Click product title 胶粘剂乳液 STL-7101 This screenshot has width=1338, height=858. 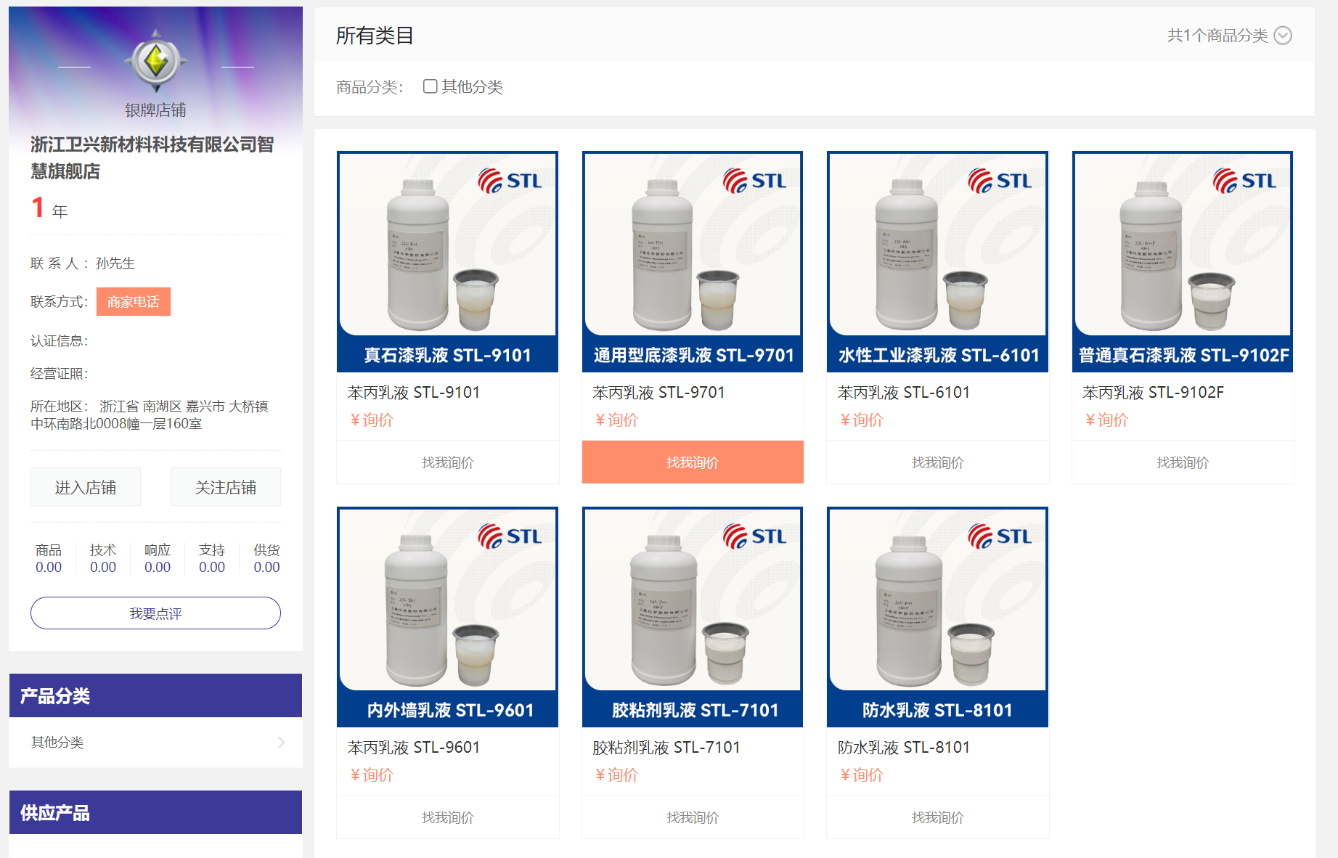666,748
